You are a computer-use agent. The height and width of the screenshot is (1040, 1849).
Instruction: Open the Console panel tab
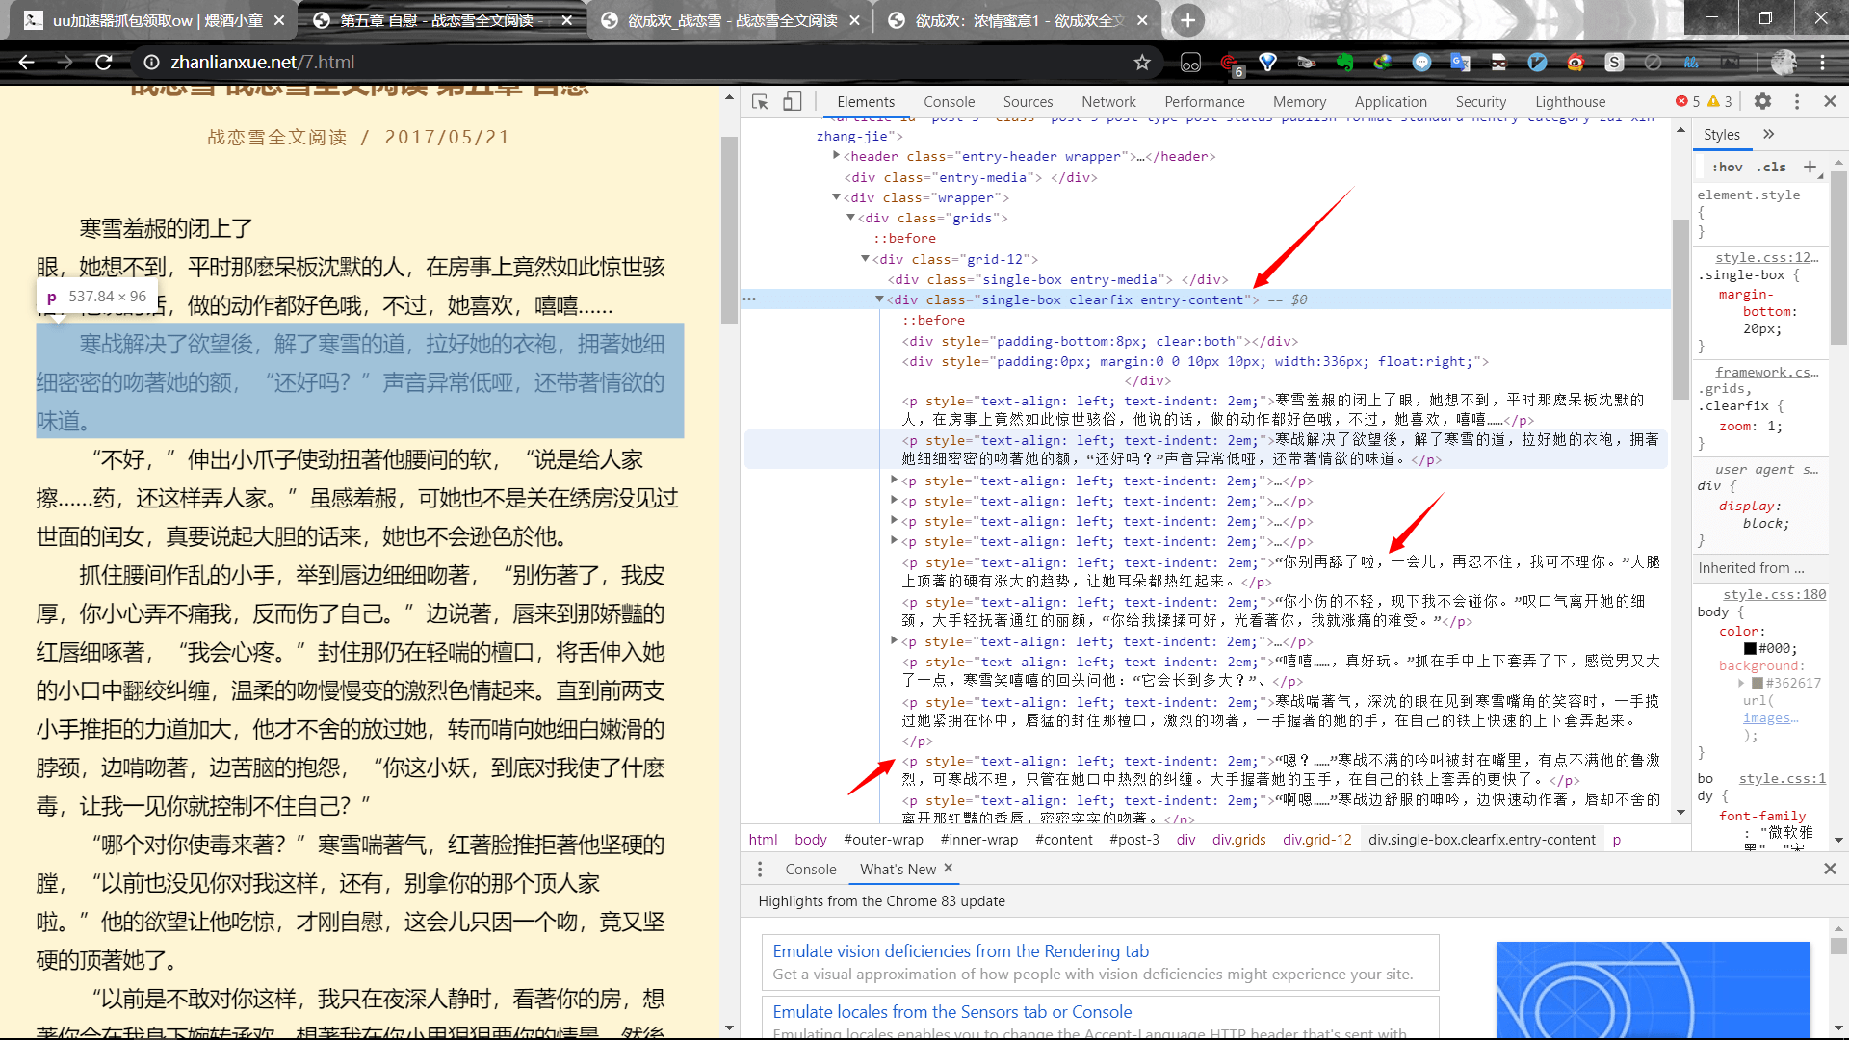pos(949,101)
